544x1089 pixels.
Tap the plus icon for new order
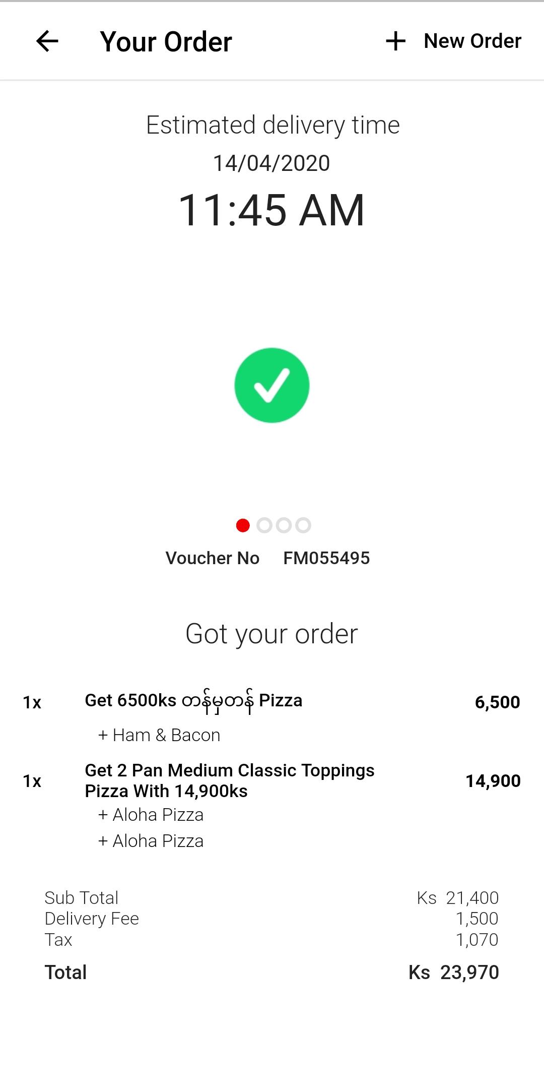click(395, 41)
